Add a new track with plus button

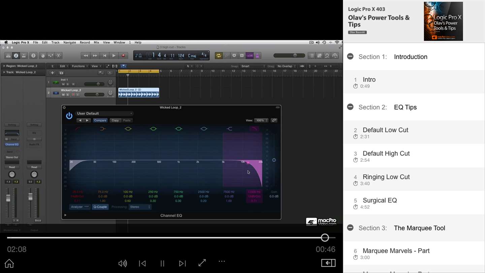pyautogui.click(x=52, y=73)
